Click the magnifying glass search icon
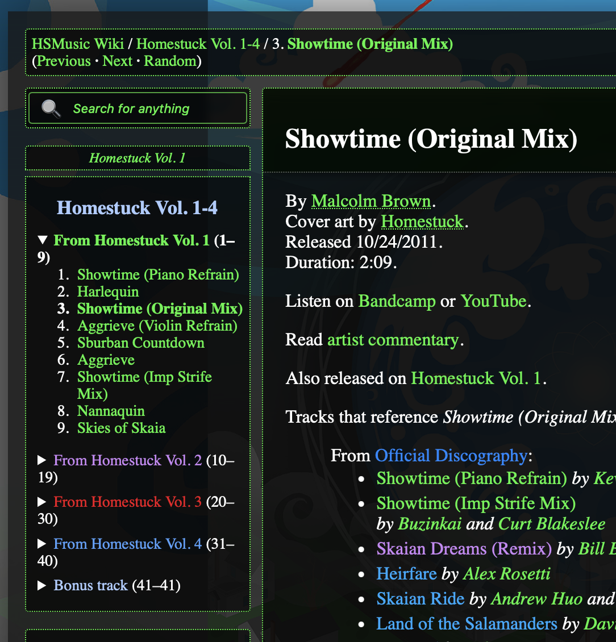 tap(51, 109)
